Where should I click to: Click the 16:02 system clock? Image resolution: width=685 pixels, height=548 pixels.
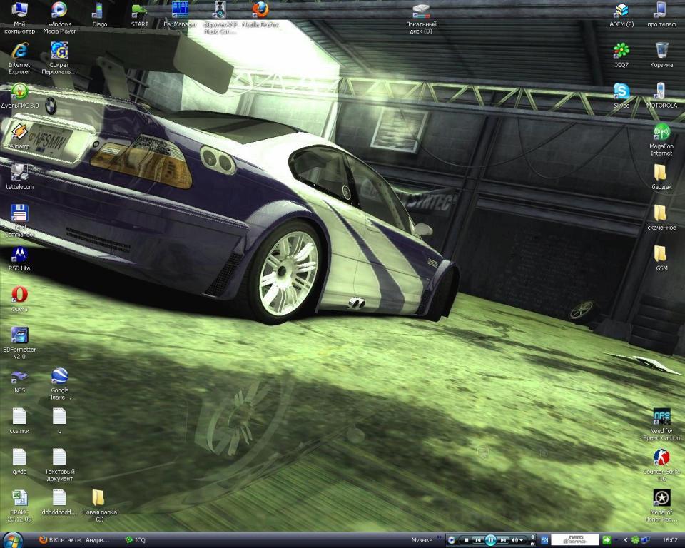click(670, 540)
